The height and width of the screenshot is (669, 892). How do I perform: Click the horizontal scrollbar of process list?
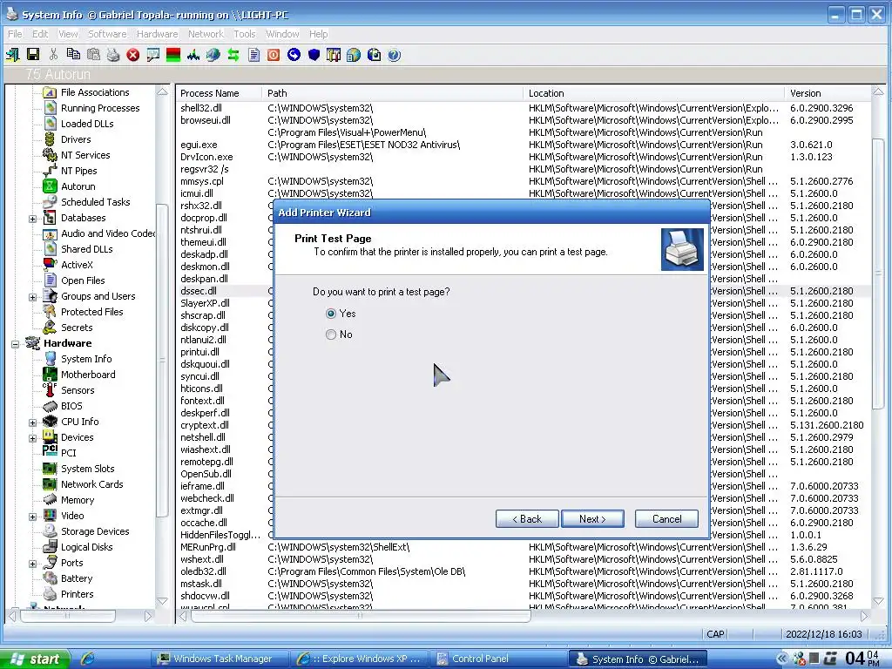(x=360, y=616)
